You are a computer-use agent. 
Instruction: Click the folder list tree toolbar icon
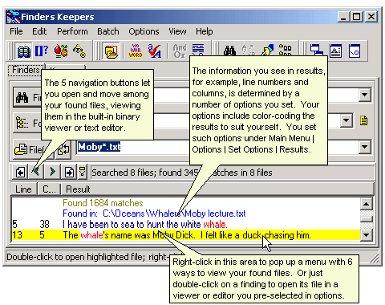(286, 51)
